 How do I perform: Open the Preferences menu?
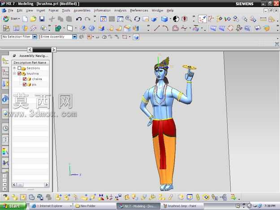pyautogui.click(x=139, y=10)
